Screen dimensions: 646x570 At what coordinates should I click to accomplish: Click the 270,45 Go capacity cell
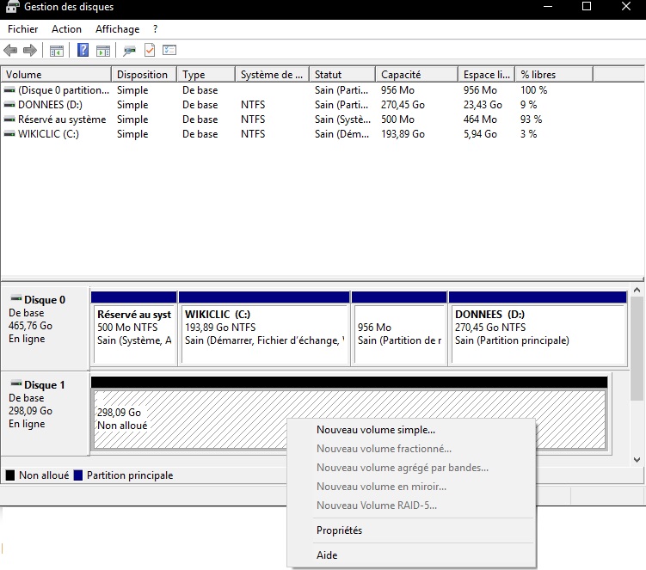403,105
